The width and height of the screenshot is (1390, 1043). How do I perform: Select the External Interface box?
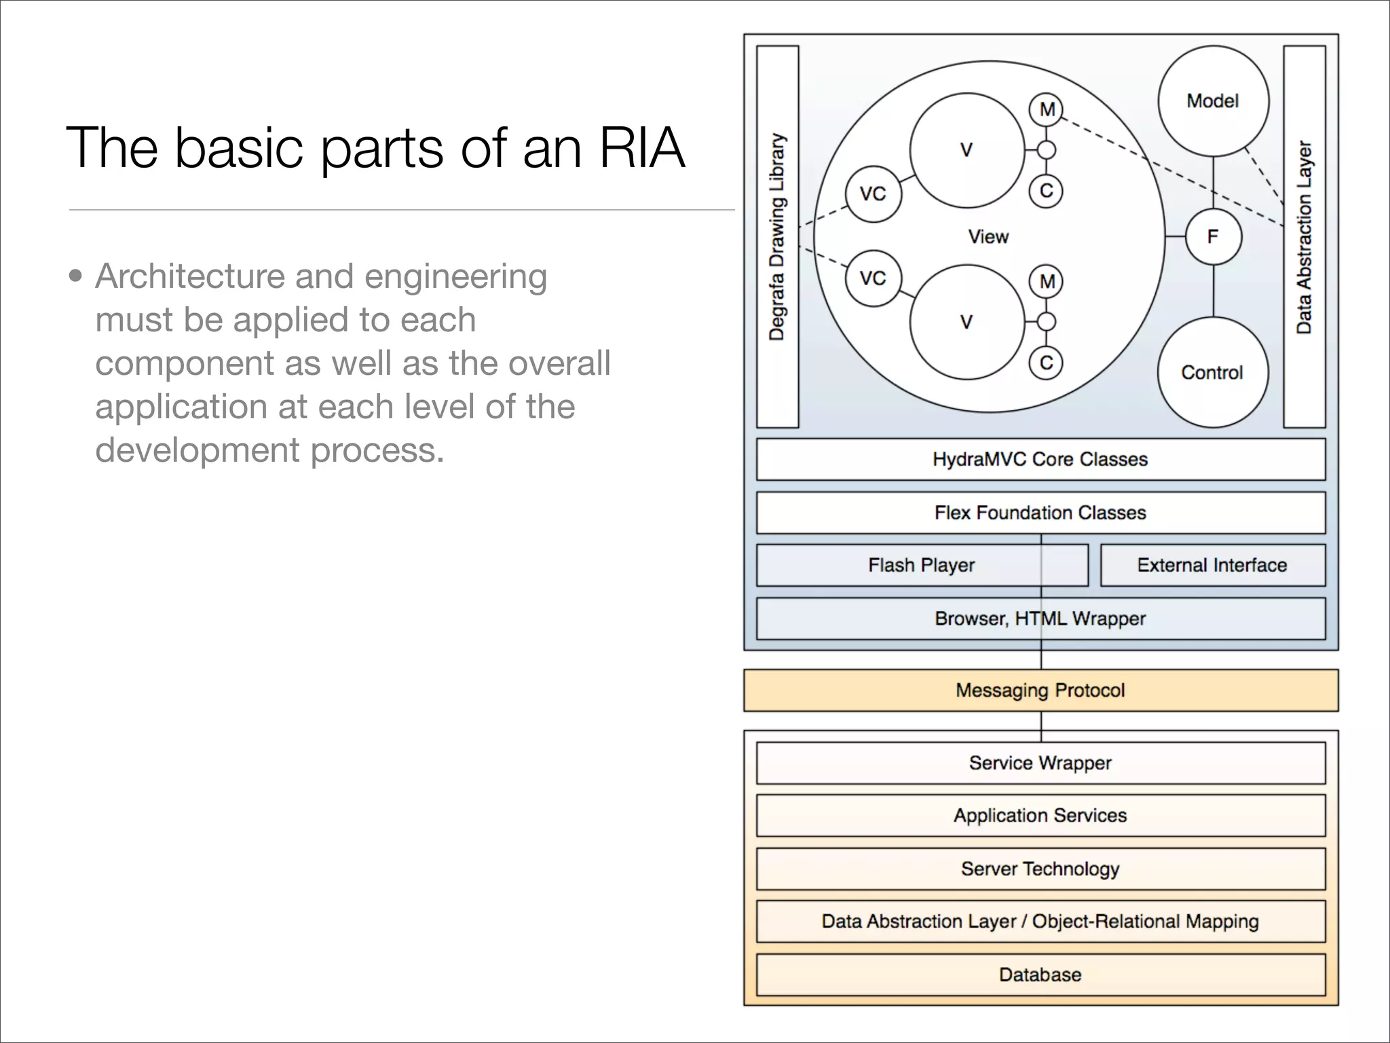[1212, 565]
